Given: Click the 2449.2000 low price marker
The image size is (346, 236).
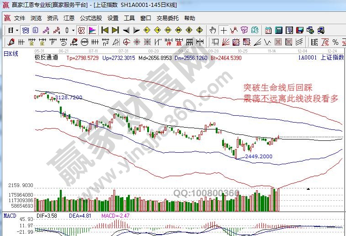Looking at the screenshot, I should [x=258, y=156].
